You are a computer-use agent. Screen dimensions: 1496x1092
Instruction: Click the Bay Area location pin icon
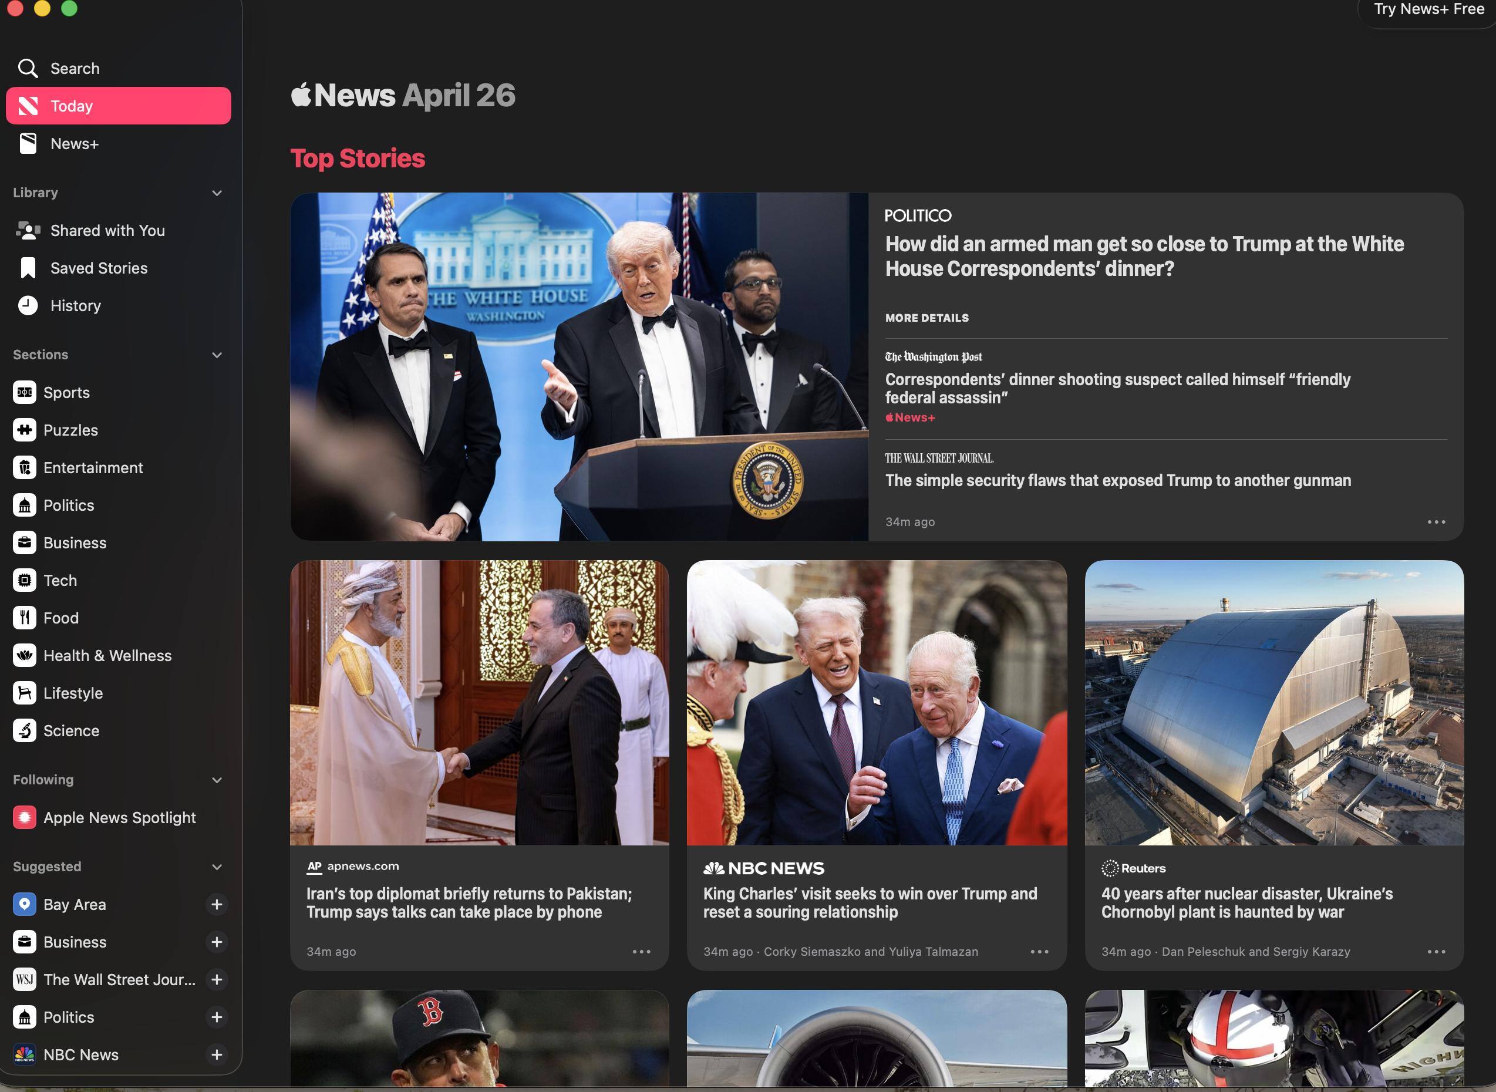(x=25, y=904)
